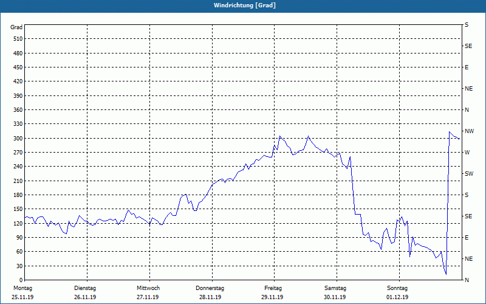The width and height of the screenshot is (486, 304).
Task: Click the N compass label at 360 level
Action: pos(467,110)
